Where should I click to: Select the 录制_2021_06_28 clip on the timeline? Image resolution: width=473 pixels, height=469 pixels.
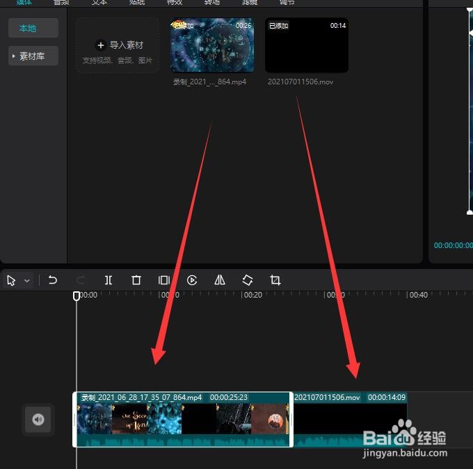coord(183,420)
